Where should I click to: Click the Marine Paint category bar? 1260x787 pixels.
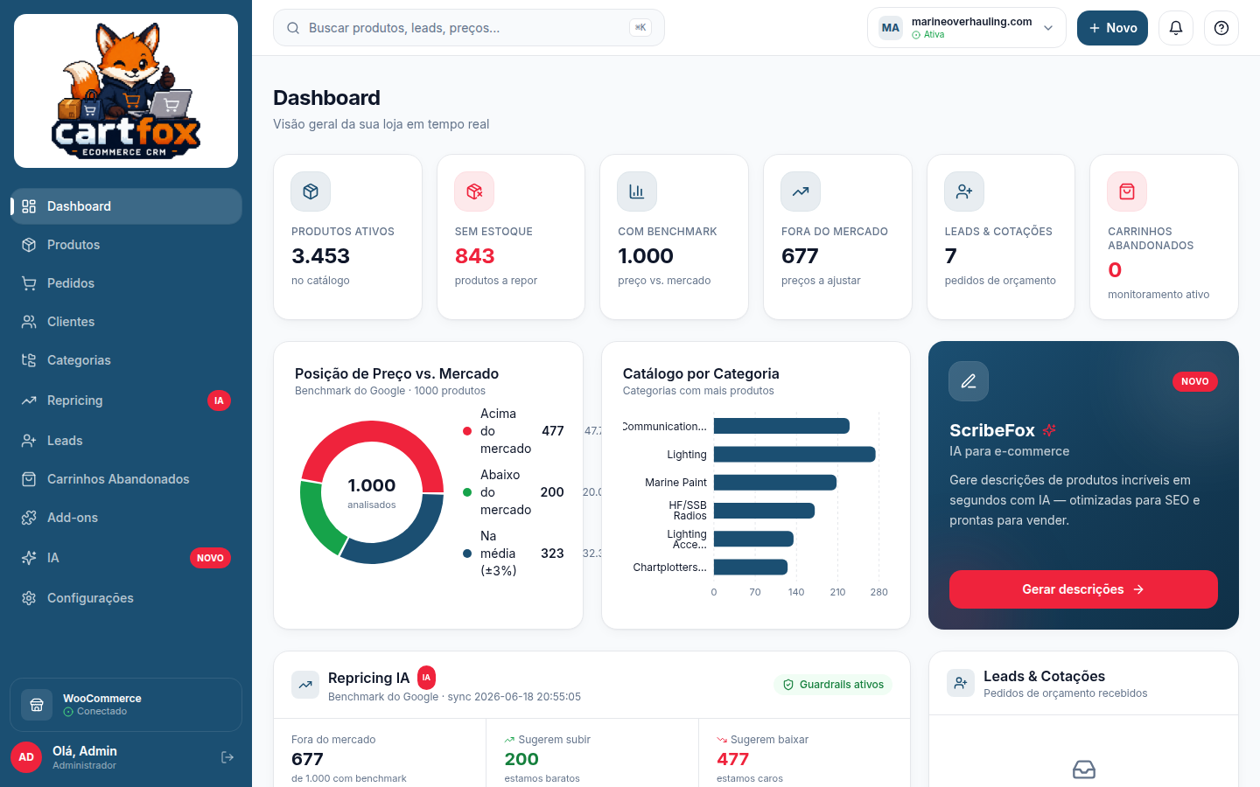click(x=775, y=483)
